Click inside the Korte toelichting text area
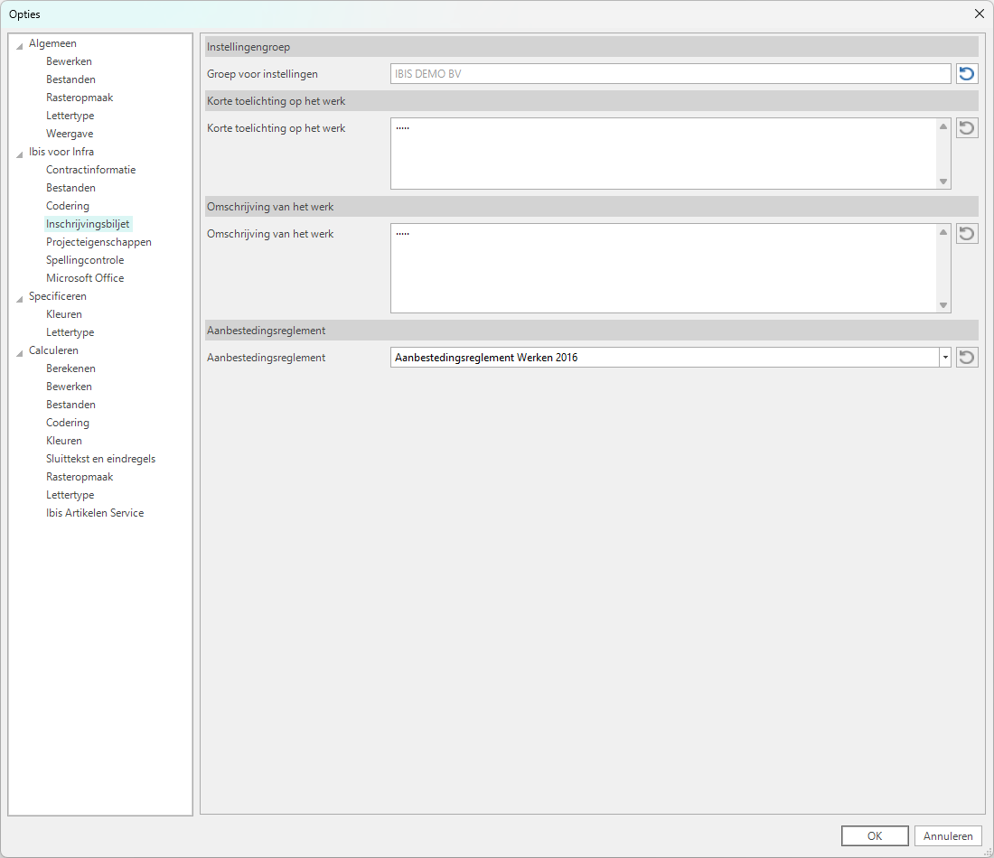 pyautogui.click(x=663, y=154)
